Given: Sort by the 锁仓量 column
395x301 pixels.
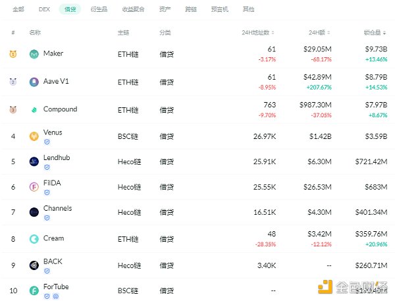Looking at the screenshot, I should coord(375,32).
